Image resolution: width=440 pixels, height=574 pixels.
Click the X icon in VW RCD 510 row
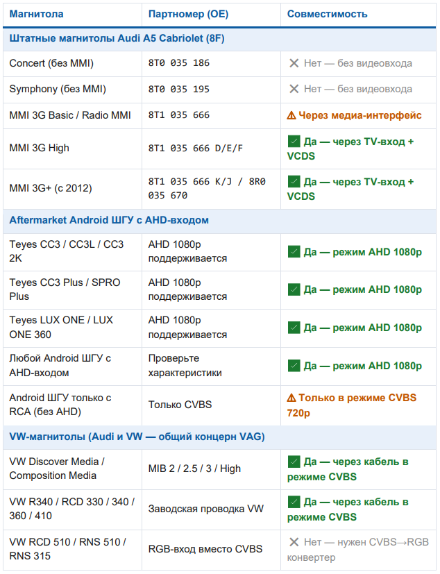click(294, 542)
